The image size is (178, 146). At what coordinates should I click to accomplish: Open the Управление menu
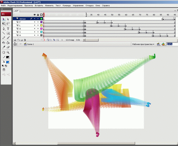78,5
